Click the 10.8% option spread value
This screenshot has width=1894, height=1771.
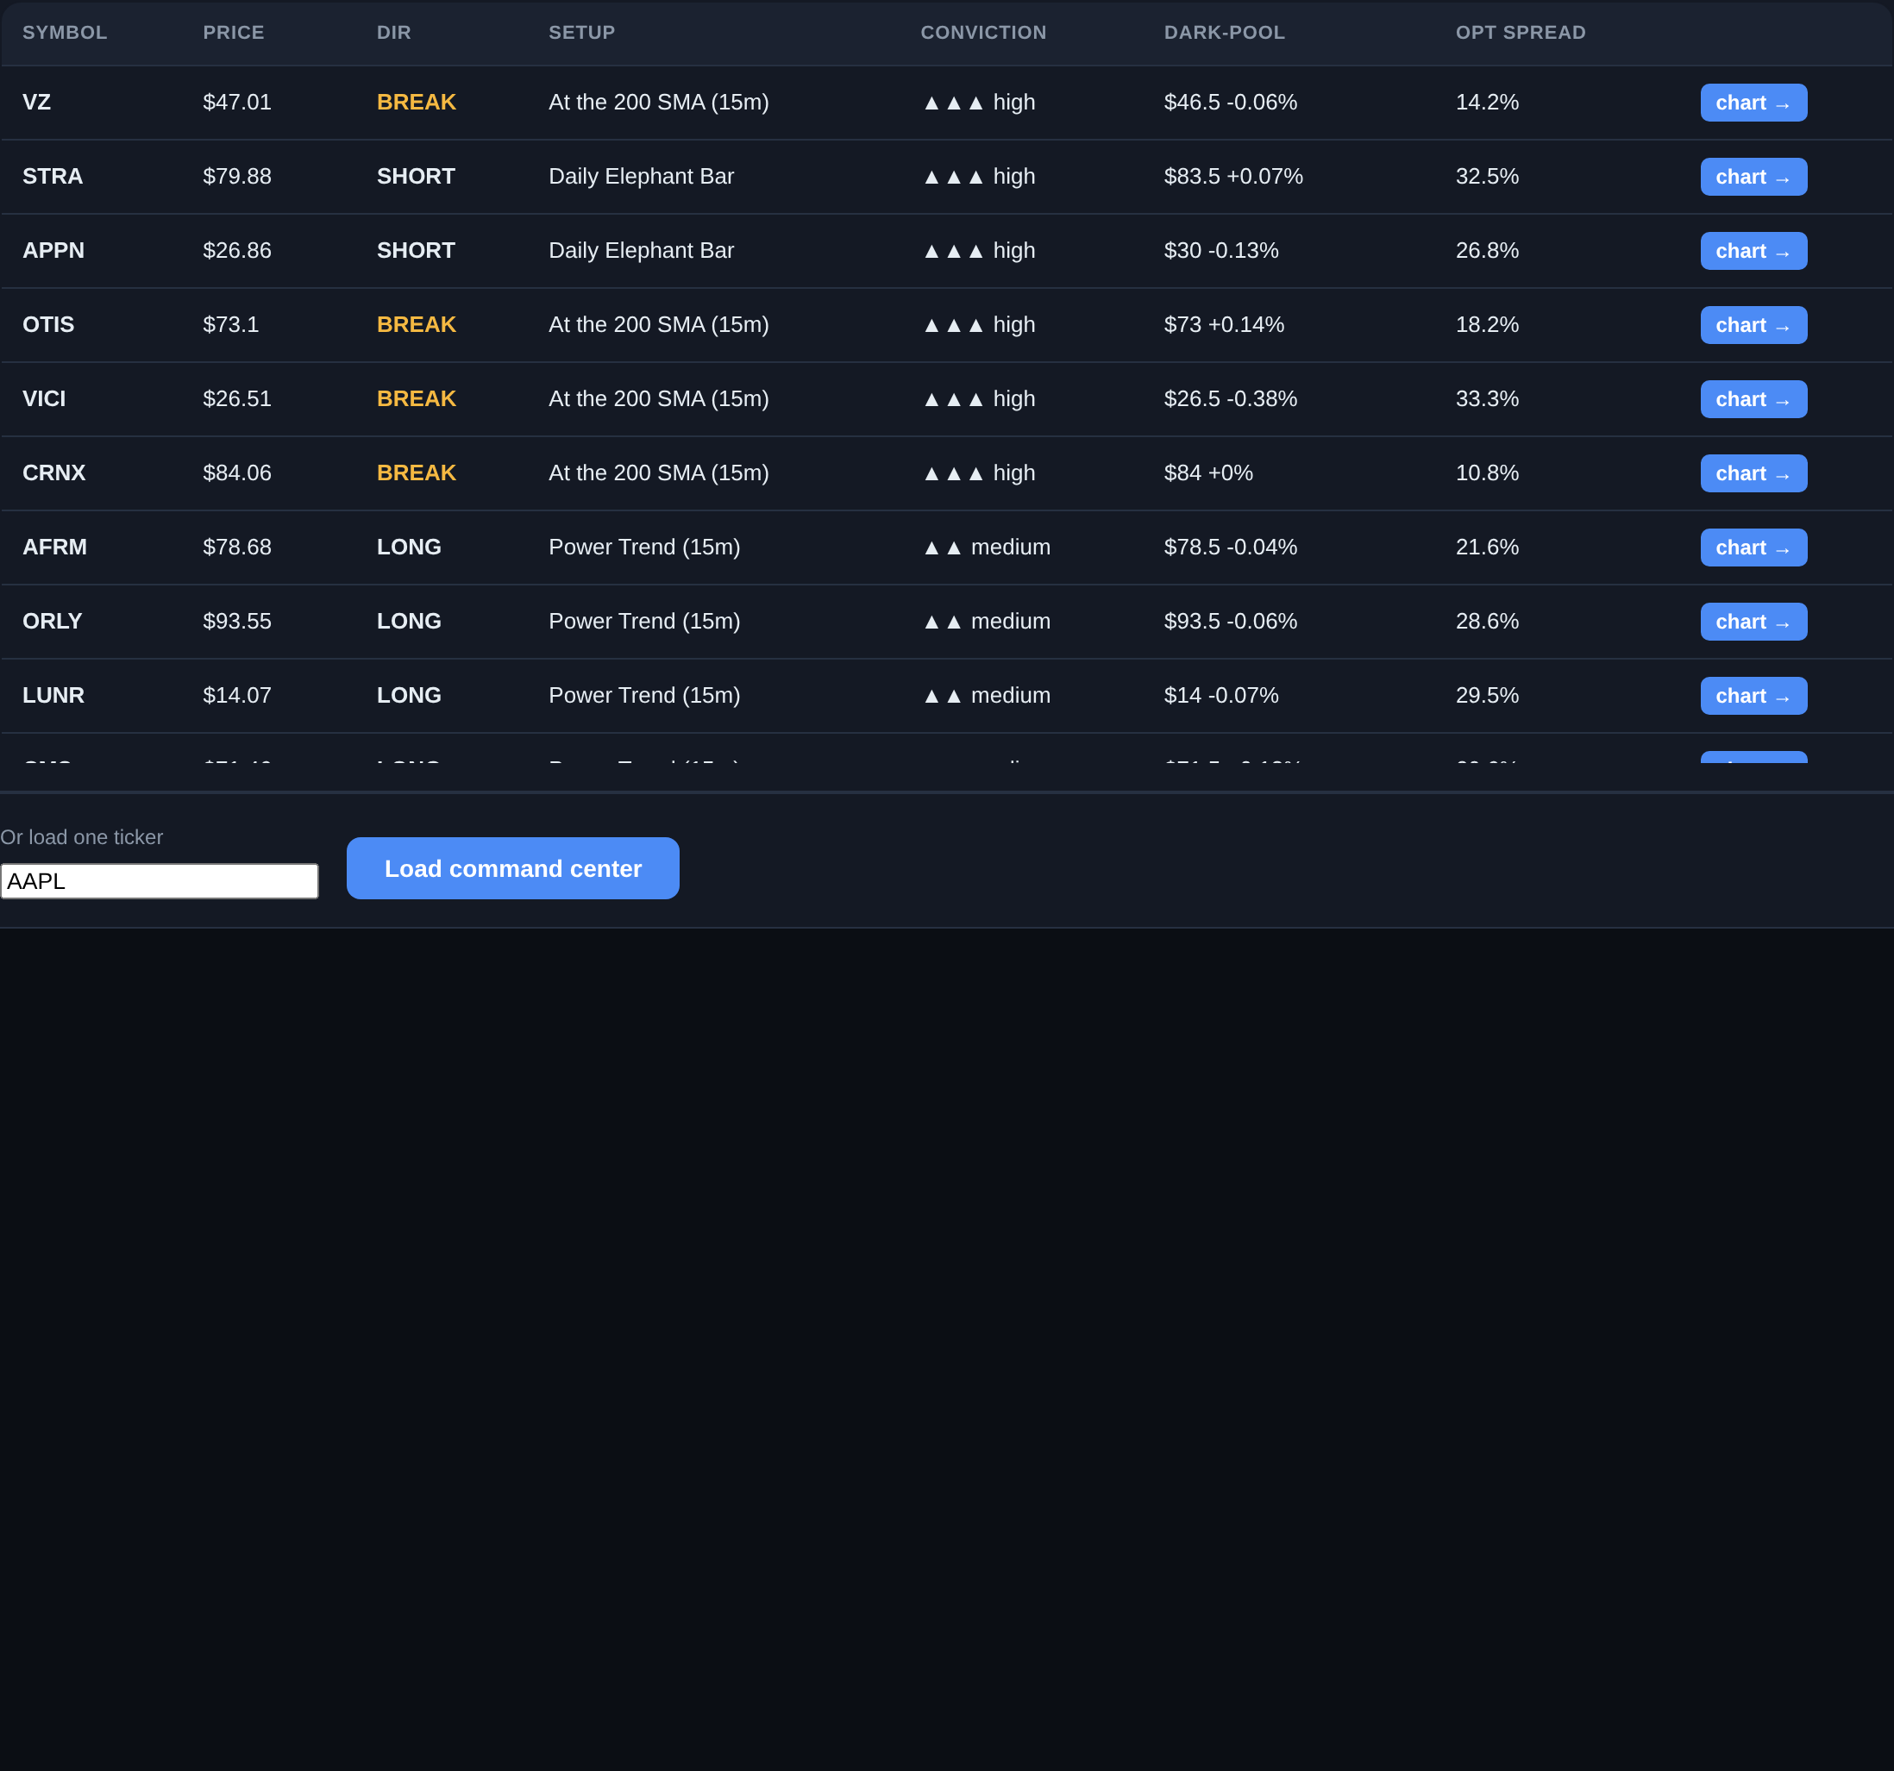pos(1487,473)
